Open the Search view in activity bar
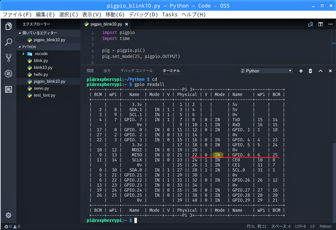 (8, 42)
